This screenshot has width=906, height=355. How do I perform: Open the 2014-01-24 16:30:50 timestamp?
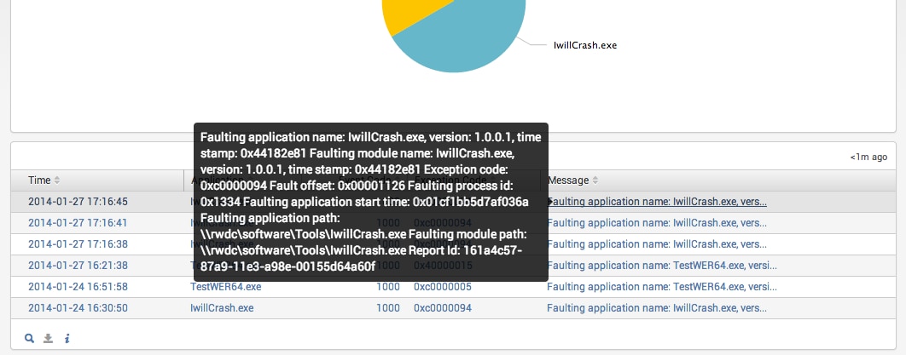click(78, 308)
